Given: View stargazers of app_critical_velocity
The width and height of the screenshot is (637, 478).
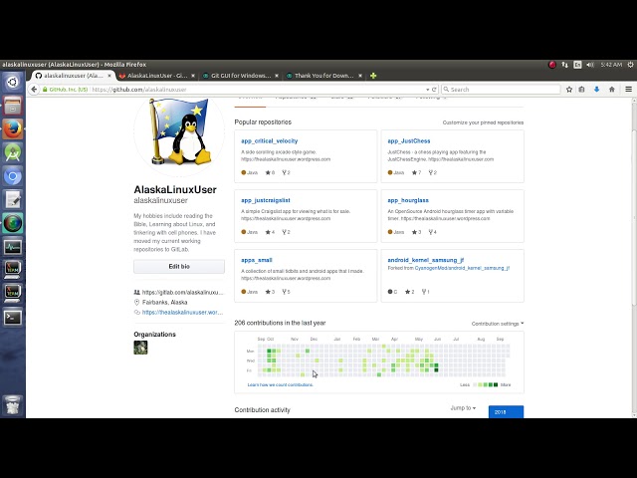Looking at the screenshot, I should [x=270, y=172].
